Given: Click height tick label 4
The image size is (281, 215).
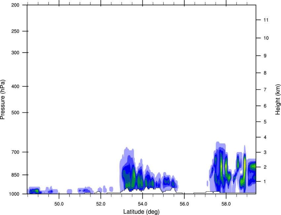Looking at the screenshot, I should tap(265, 137).
